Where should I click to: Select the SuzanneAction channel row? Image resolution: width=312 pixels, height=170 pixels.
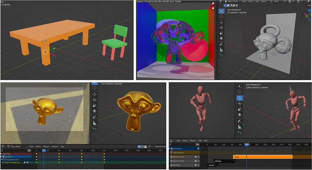tap(16, 160)
